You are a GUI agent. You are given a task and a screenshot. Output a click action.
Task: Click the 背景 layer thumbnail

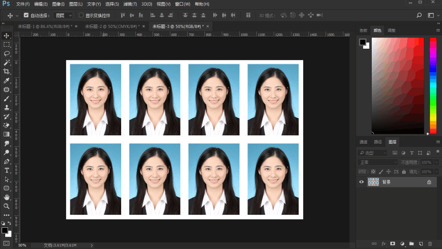click(x=373, y=182)
